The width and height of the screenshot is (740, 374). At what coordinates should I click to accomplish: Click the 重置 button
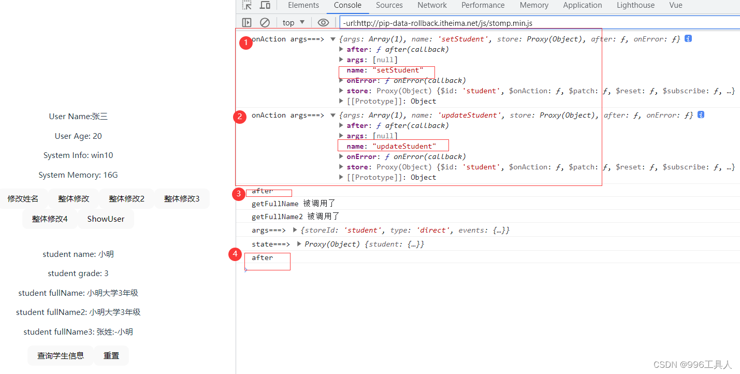pos(111,355)
